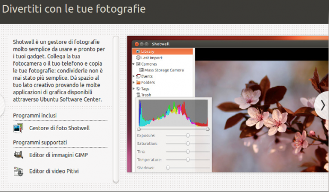The height and width of the screenshot is (192, 329).
Task: Select Library in Shotwell sidebar
Action: pos(162,51)
